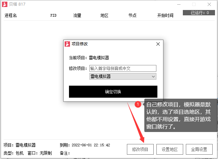Focus the 修改项目 pinyin search input
This screenshot has height=159, width=218.
123,68
